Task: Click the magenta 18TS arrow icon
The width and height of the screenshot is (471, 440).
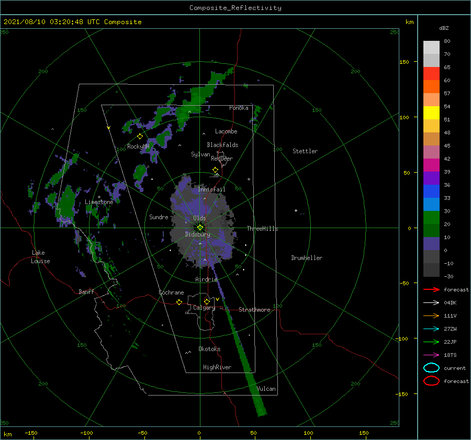Action: tap(431, 355)
